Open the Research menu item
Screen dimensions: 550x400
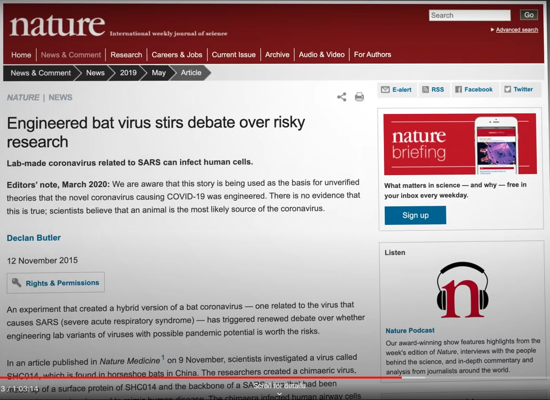126,55
